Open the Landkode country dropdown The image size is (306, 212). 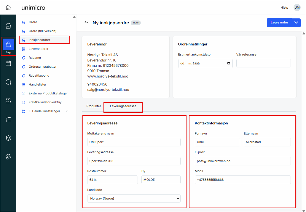pos(134,198)
